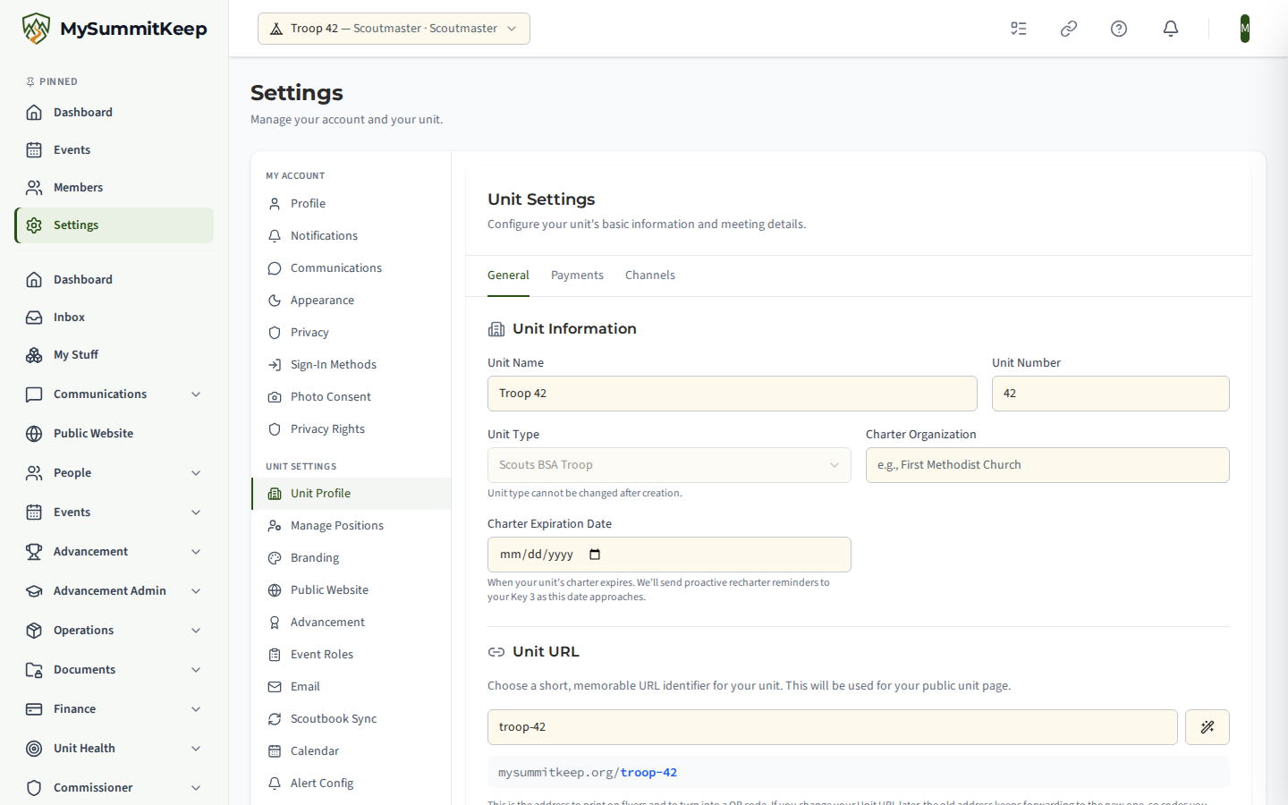Open the help question mark icon
The height and width of the screenshot is (805, 1288).
1119,29
